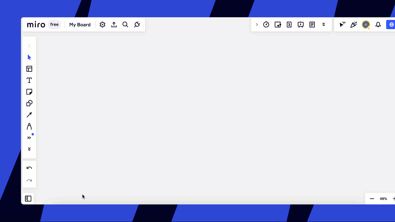This screenshot has width=395, height=222.
Task: Start the board Timer
Action: click(x=266, y=24)
